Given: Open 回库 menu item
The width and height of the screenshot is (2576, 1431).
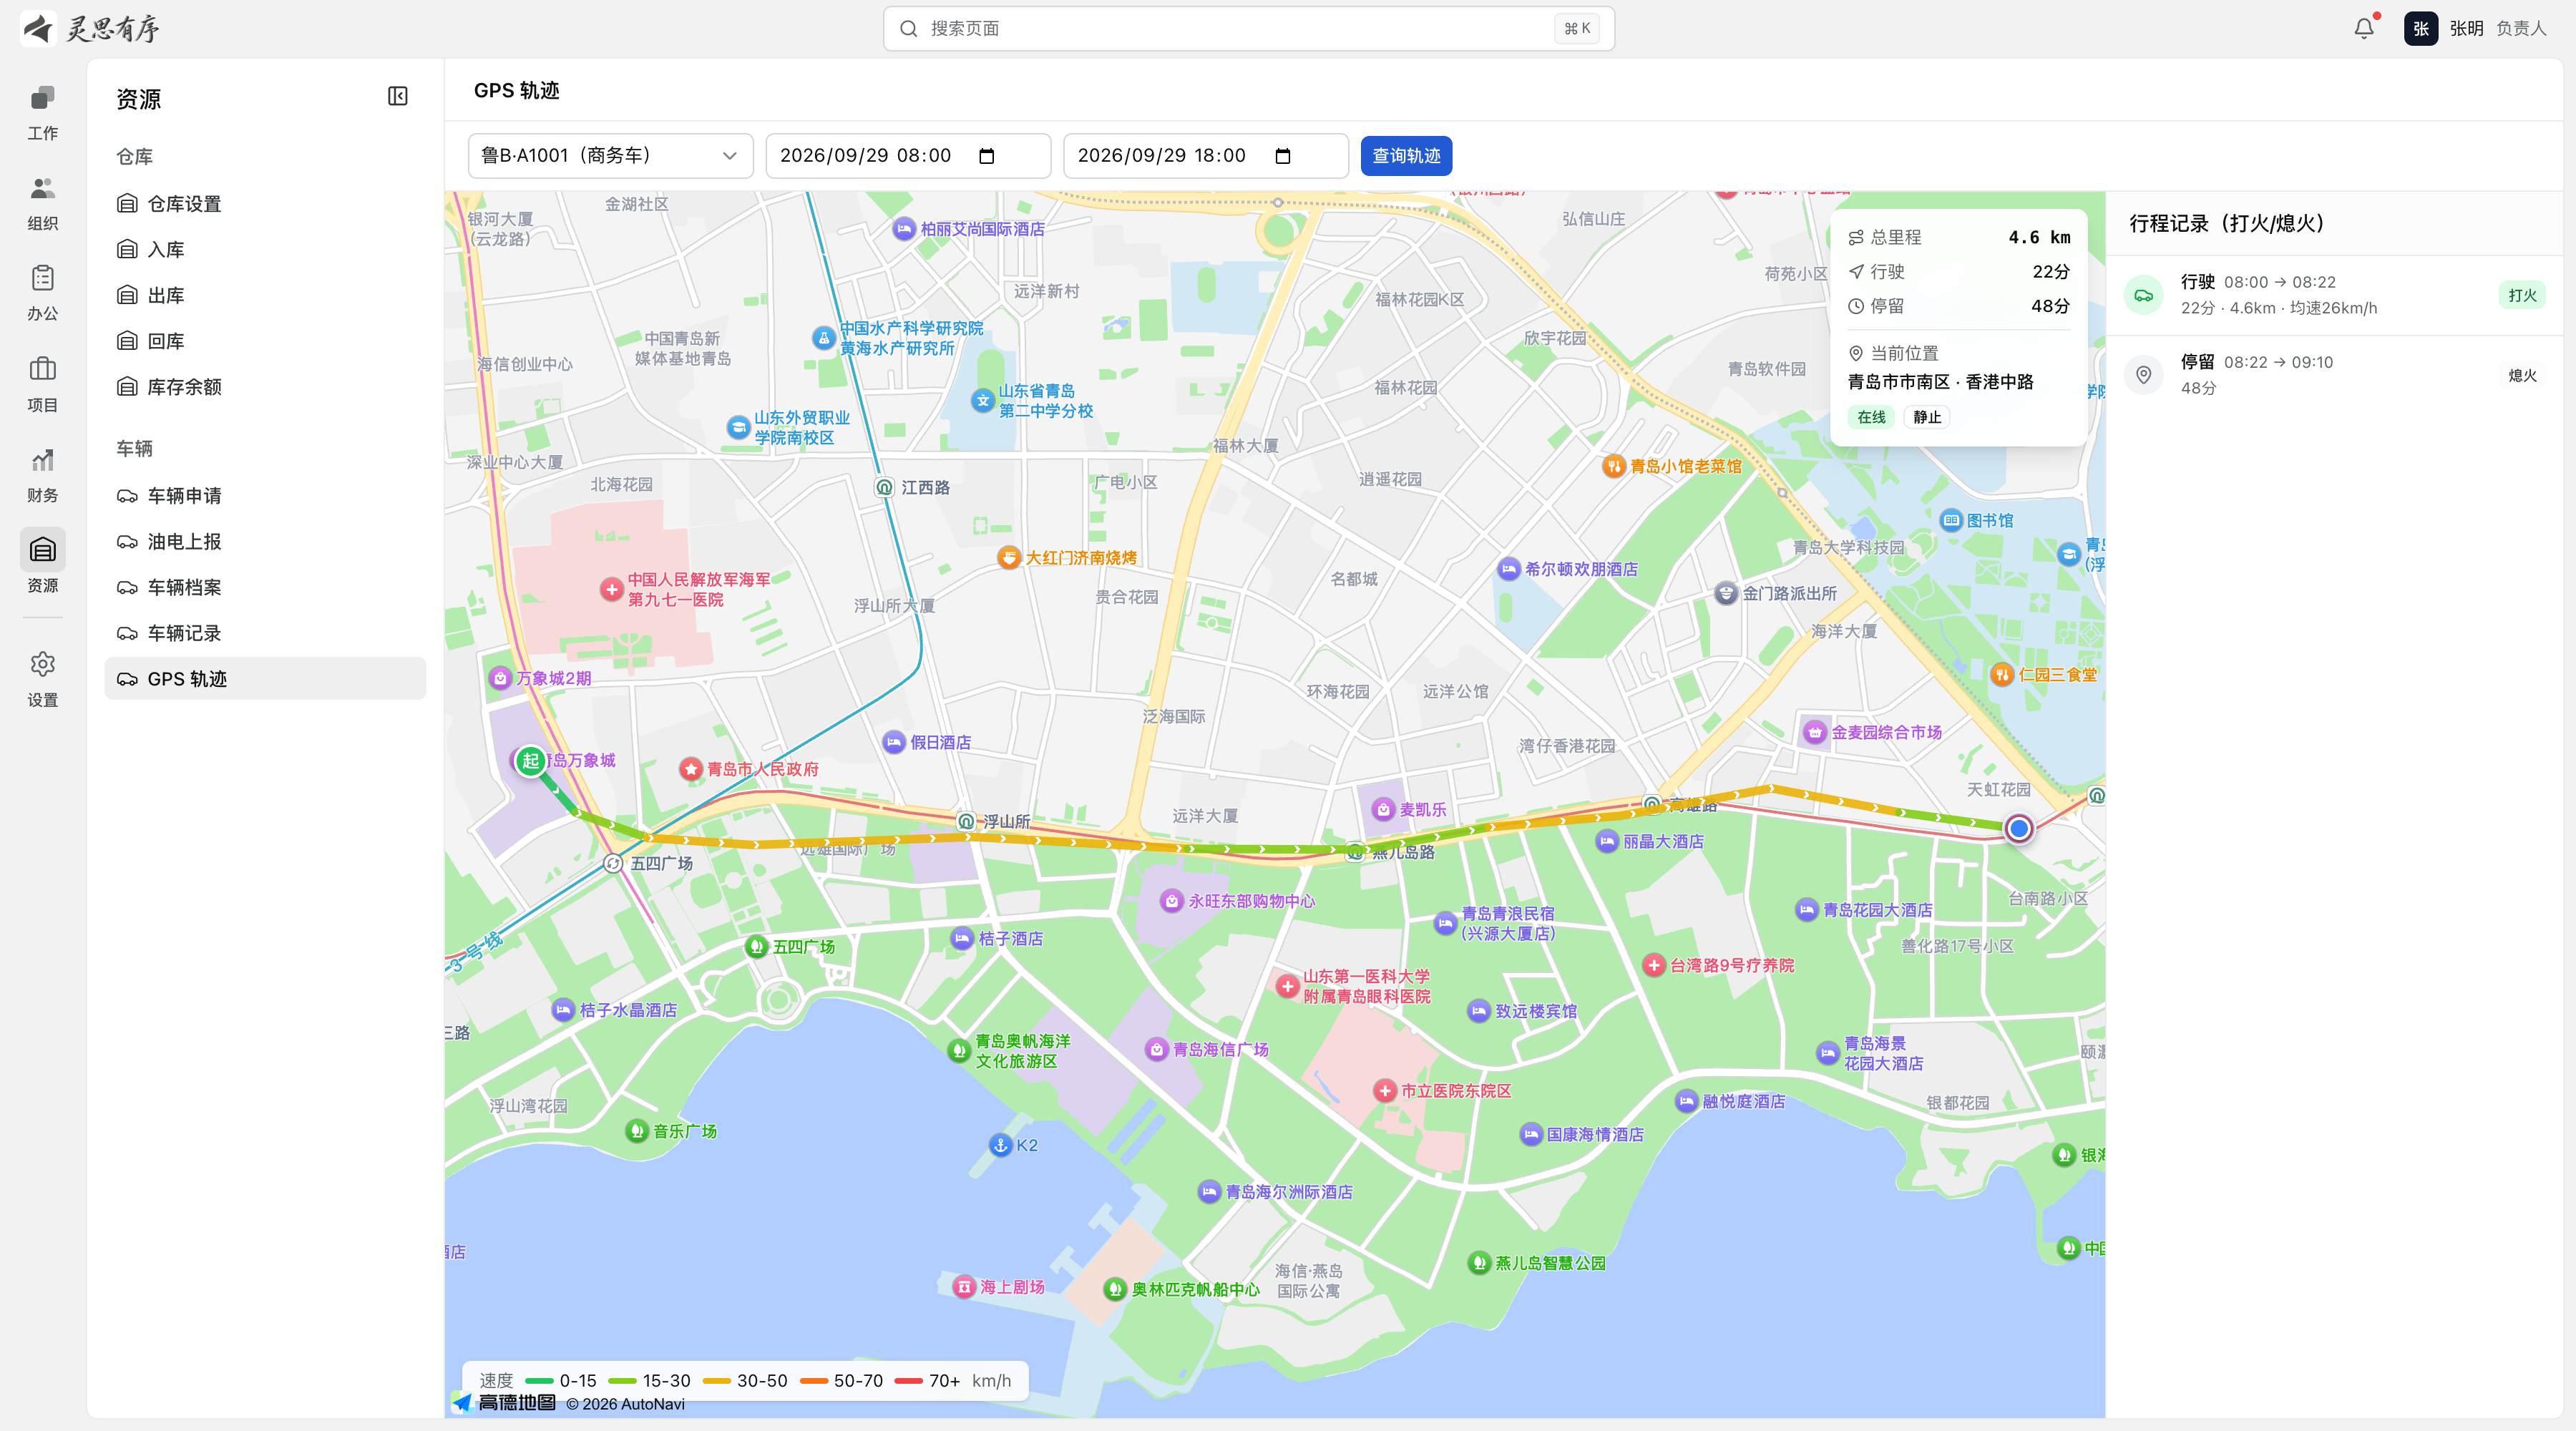Looking at the screenshot, I should pyautogui.click(x=265, y=341).
